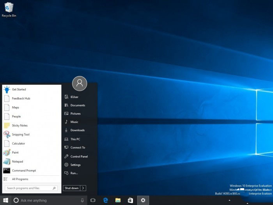Click the Snipping Tool scissors icon

pos(7,134)
